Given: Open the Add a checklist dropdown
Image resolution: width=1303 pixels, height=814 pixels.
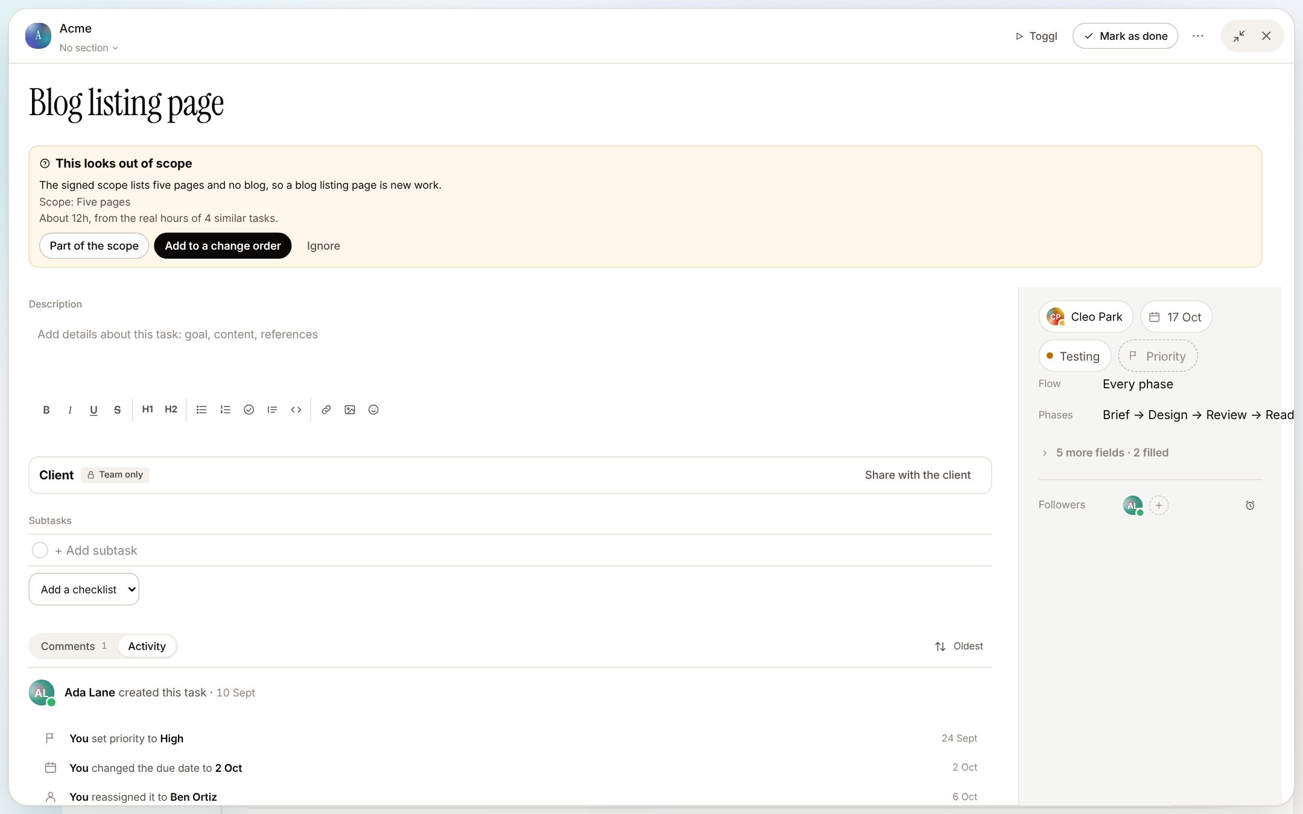Looking at the screenshot, I should pos(84,589).
